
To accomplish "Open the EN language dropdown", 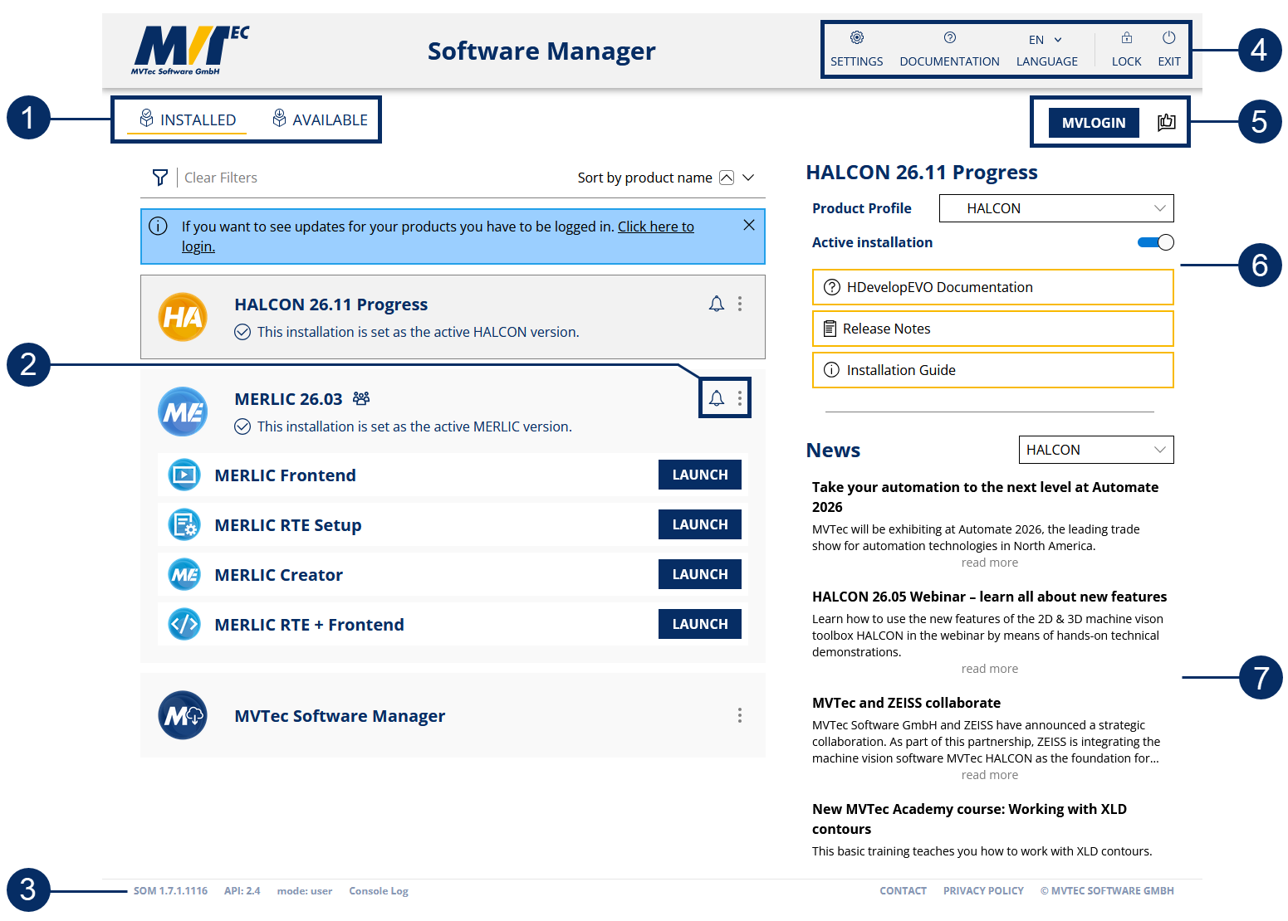I will point(1046,40).
